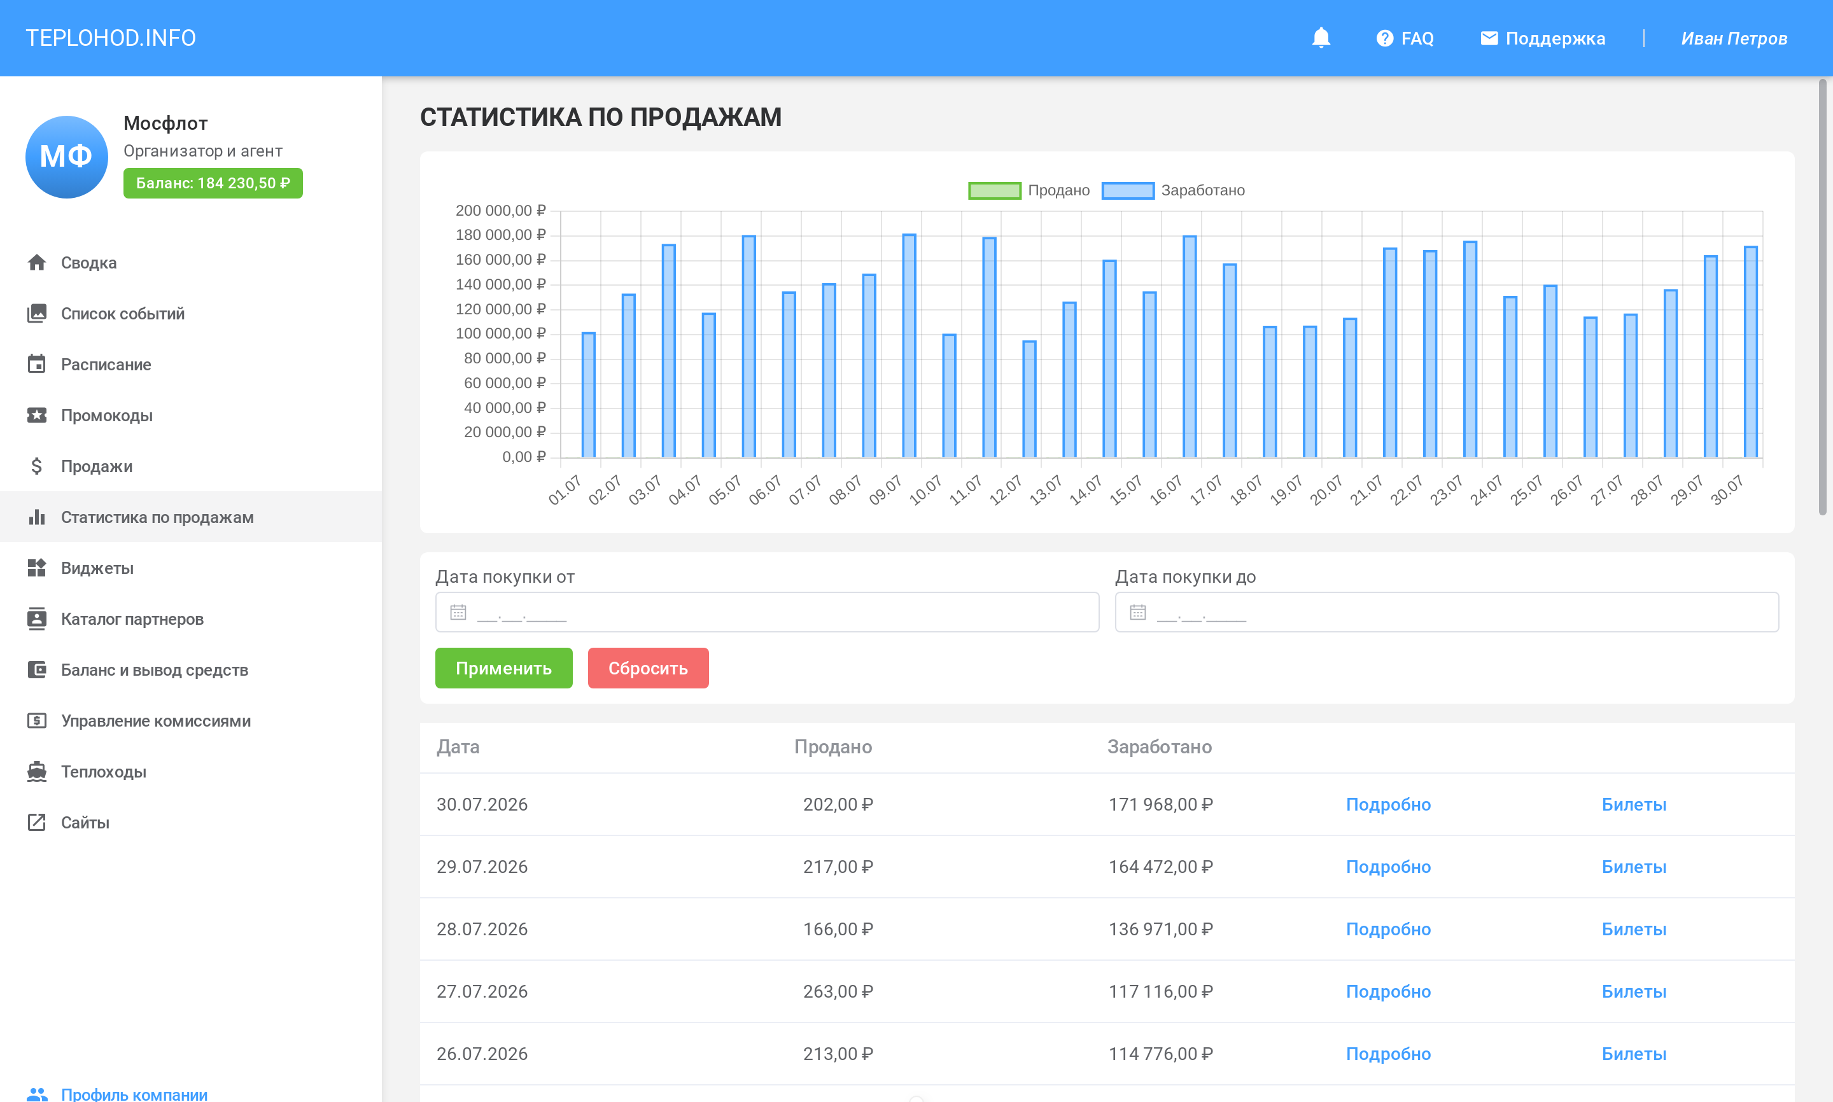Click the TEPLOHOD.INFO logo
The width and height of the screenshot is (1833, 1102).
pyautogui.click(x=111, y=38)
